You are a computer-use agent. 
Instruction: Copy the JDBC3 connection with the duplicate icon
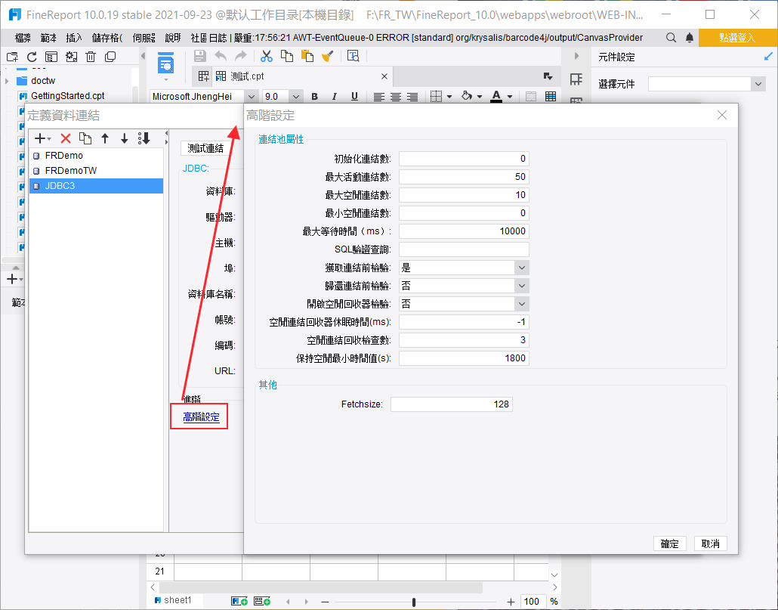tap(85, 138)
